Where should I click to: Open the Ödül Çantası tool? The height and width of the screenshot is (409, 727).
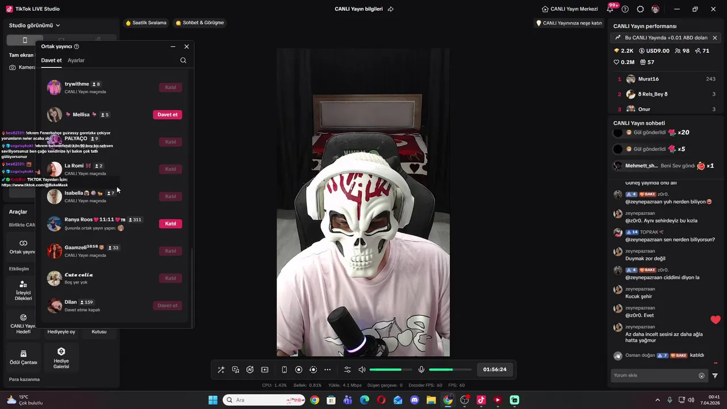23,357
